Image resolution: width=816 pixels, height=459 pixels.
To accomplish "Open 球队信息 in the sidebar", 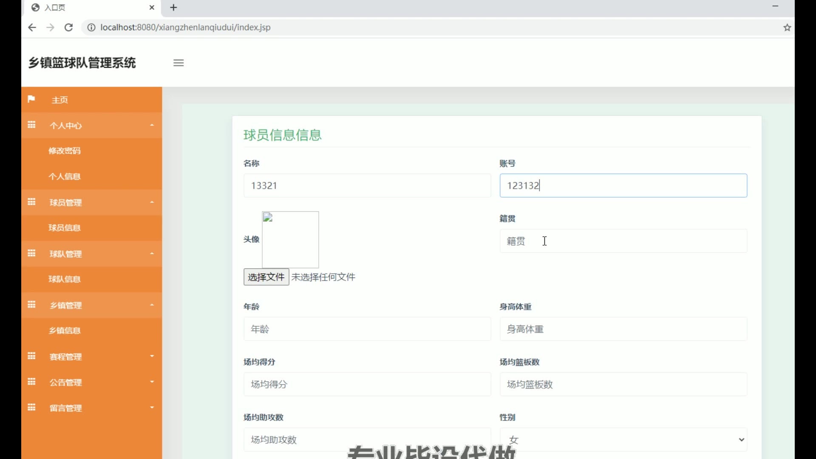I will coord(65,279).
